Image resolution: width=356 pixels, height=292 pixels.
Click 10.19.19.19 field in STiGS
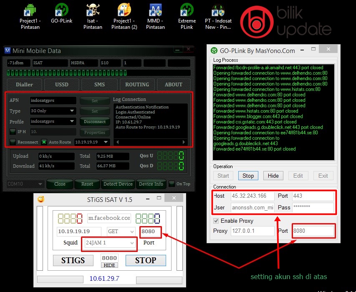(79, 232)
